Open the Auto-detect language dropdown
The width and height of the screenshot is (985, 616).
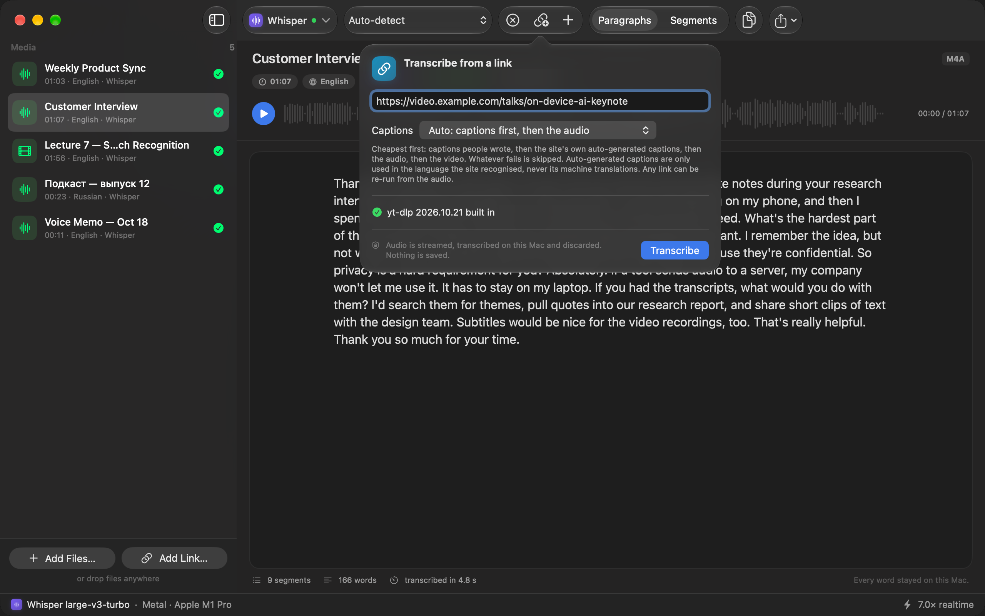pos(417,20)
